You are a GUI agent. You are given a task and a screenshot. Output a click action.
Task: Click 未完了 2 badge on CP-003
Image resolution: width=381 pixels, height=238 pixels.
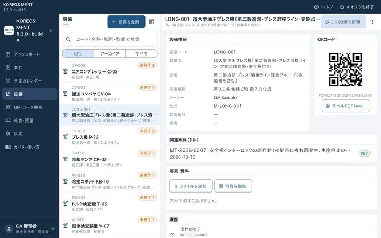(x=147, y=66)
